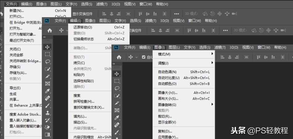
Task: Expand 模式(M) submenu arrow in Image menu
Action: [x=212, y=54]
